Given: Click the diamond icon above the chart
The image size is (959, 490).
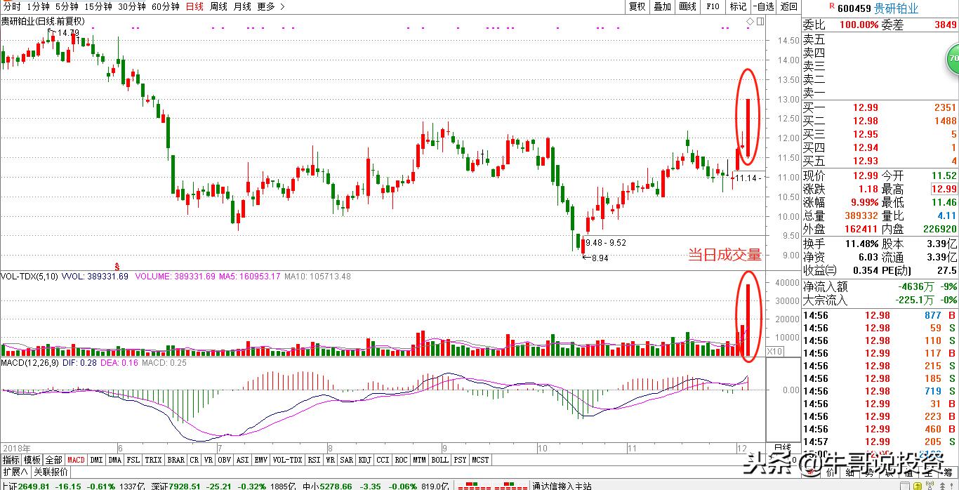Looking at the screenshot, I should coord(749,22).
